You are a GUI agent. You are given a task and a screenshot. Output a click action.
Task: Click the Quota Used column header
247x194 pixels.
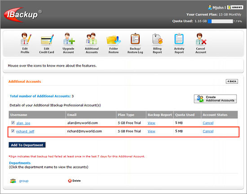click(187, 115)
